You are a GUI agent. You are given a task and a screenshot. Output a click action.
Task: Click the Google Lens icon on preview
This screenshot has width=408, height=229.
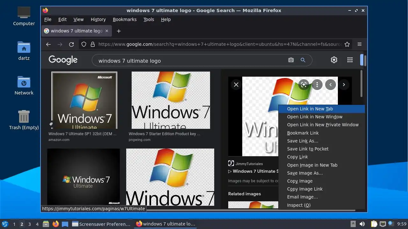[303, 85]
